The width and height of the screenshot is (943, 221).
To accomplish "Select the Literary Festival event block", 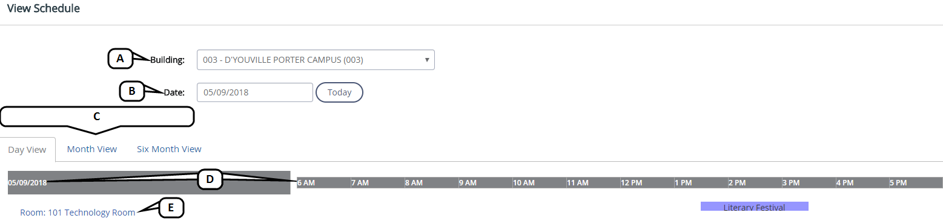I will [x=754, y=207].
